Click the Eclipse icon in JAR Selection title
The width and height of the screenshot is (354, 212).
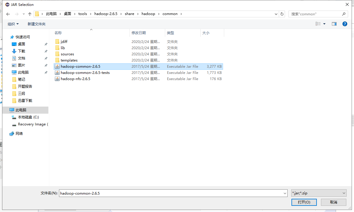point(7,4)
